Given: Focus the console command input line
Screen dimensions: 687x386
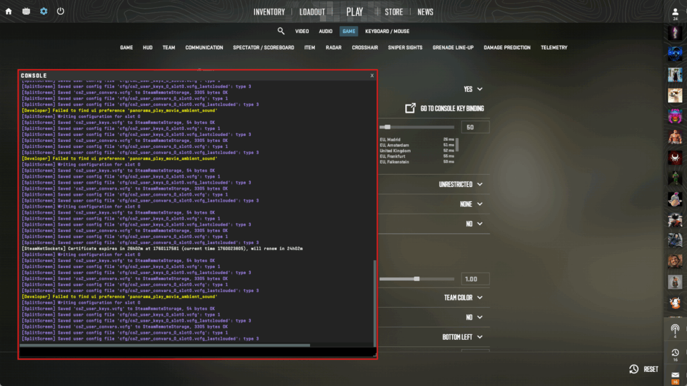Looking at the screenshot, I should [x=197, y=352].
